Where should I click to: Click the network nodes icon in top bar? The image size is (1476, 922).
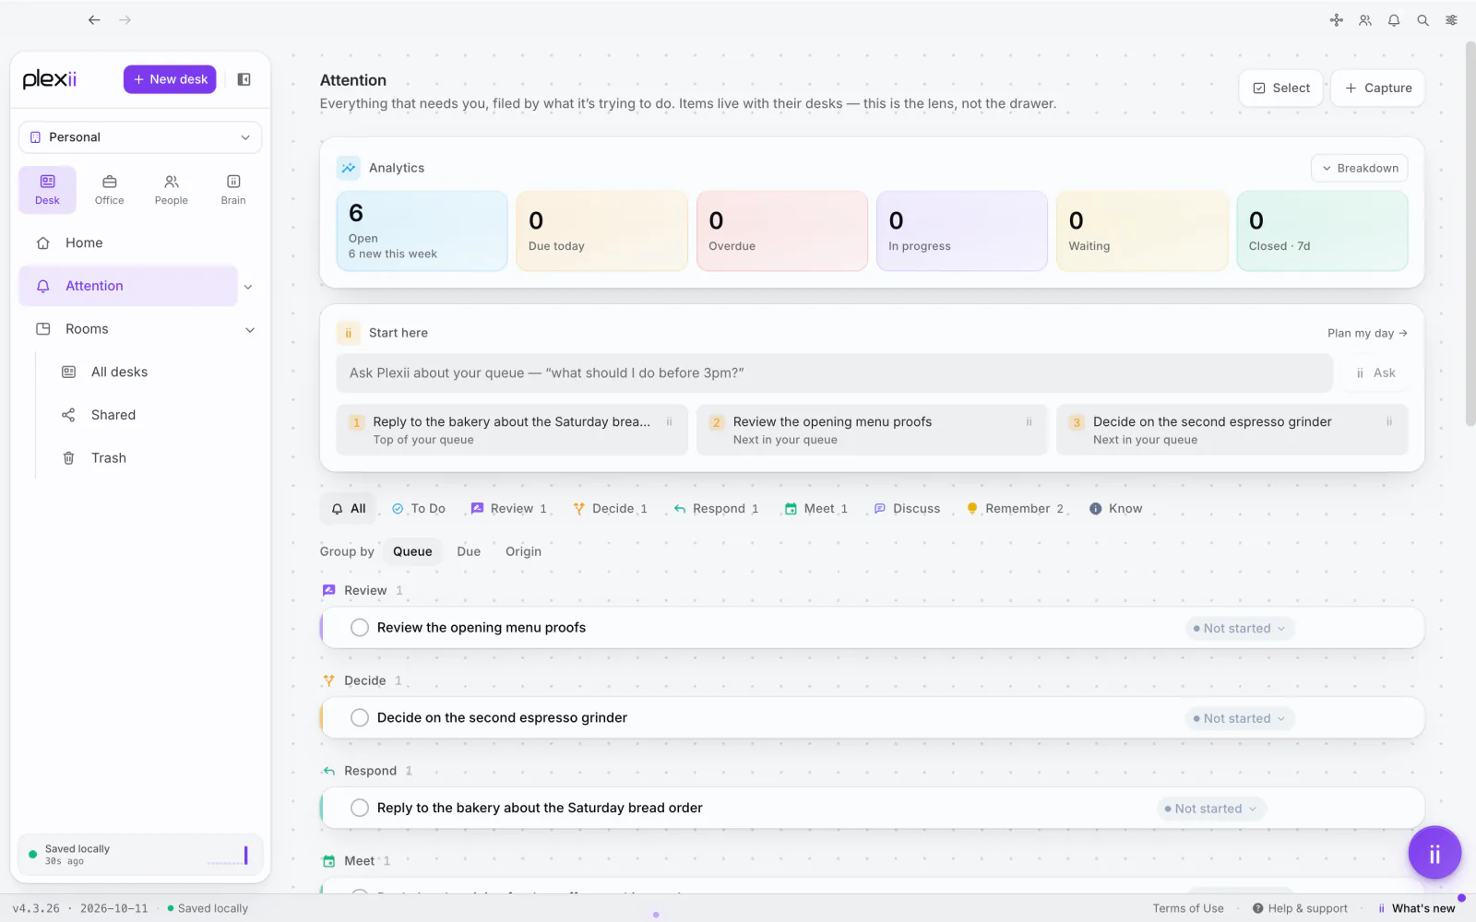pos(1336,20)
